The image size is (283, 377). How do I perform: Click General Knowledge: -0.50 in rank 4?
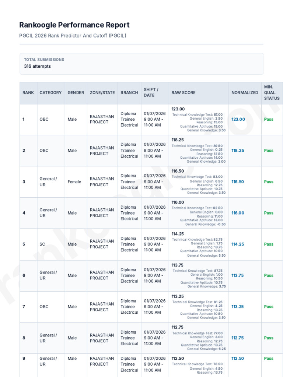206,224
